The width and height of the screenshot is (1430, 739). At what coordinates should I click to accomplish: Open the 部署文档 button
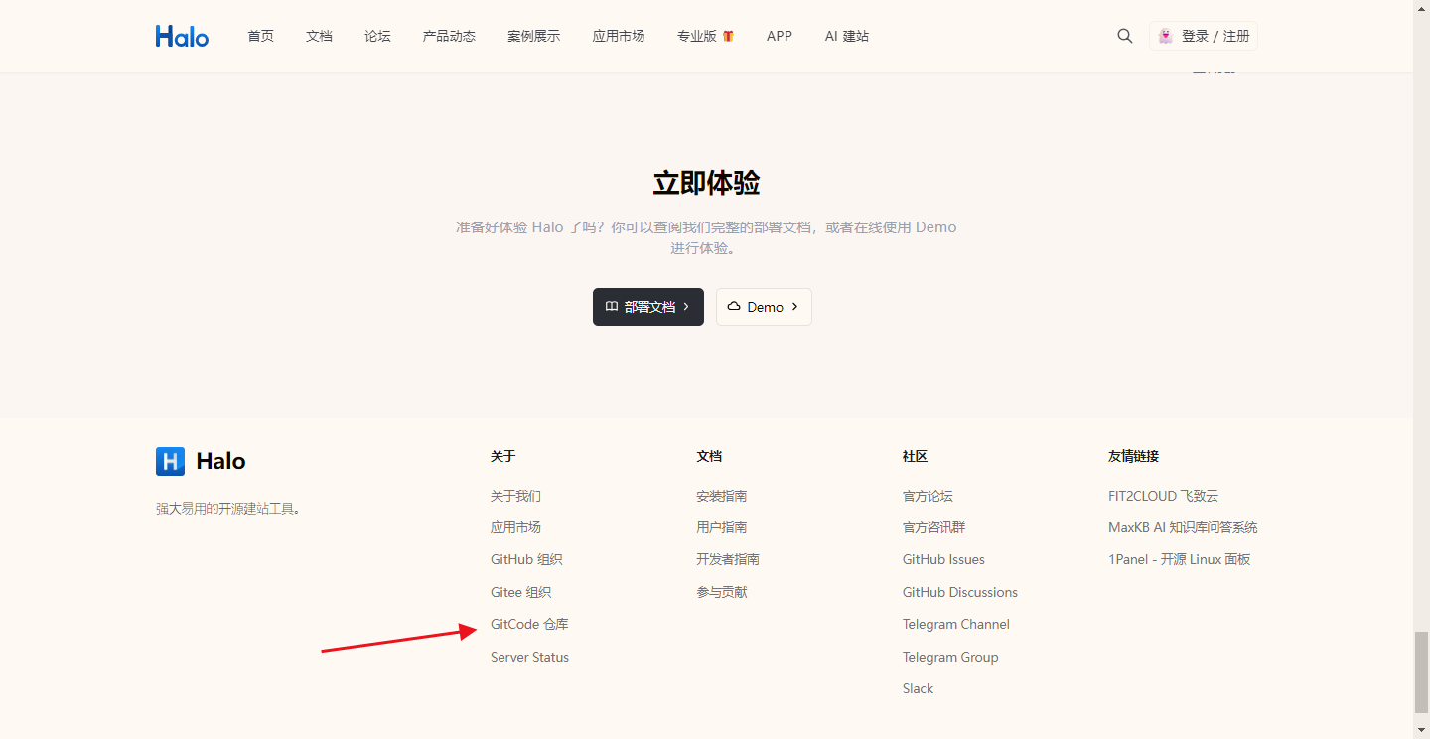(648, 307)
